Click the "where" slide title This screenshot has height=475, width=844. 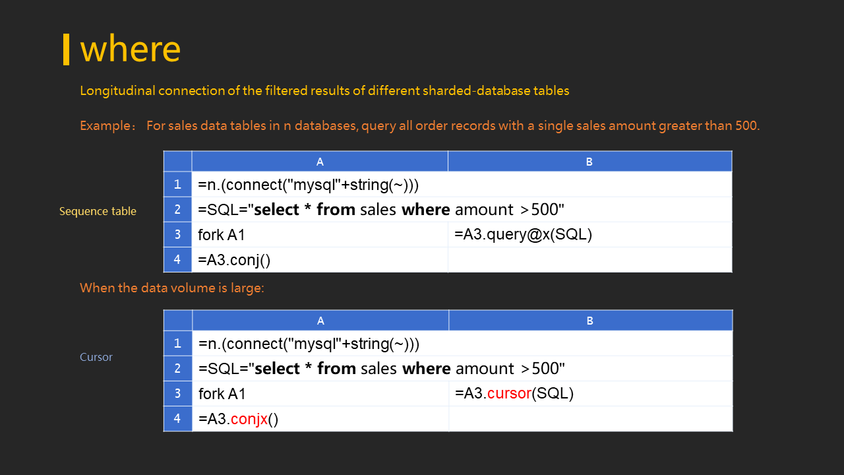(x=131, y=49)
